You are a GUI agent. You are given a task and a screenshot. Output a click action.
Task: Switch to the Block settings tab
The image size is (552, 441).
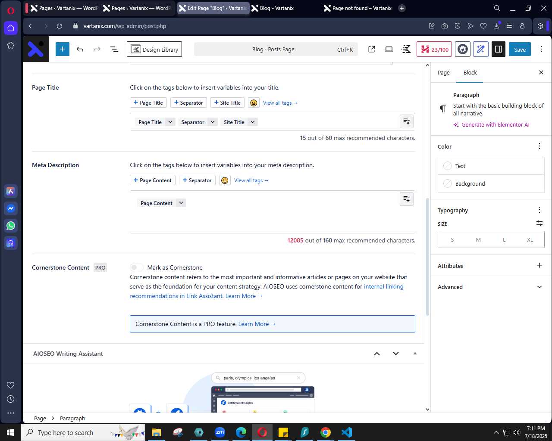470,72
